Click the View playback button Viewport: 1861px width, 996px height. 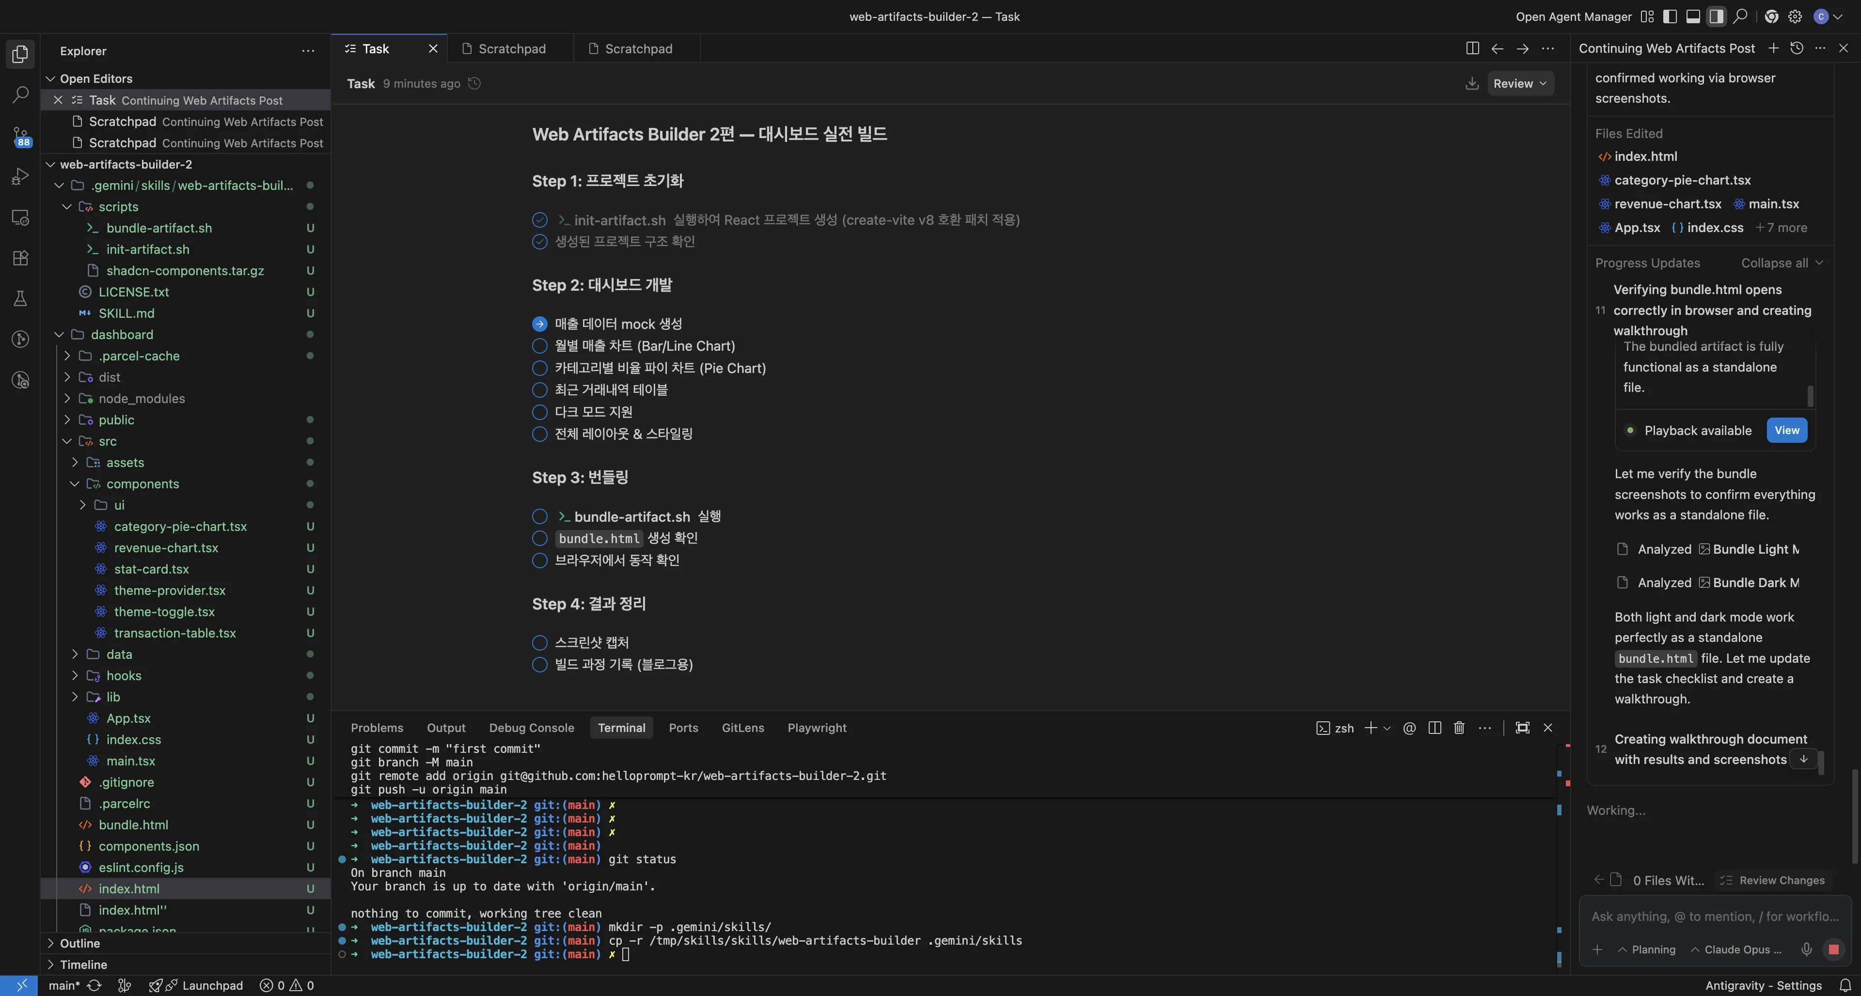[1786, 431]
